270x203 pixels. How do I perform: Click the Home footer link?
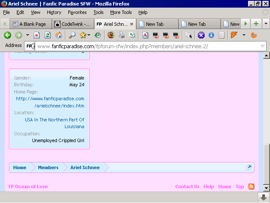pos(225,187)
